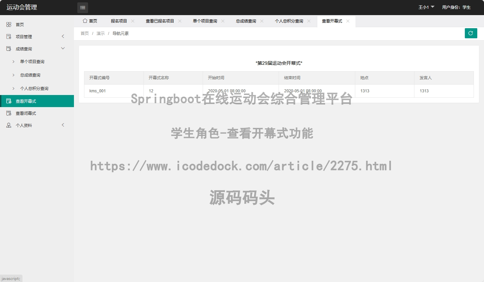Close the 查看已报名项目 tab
This screenshot has width=484, height=282.
click(x=180, y=21)
